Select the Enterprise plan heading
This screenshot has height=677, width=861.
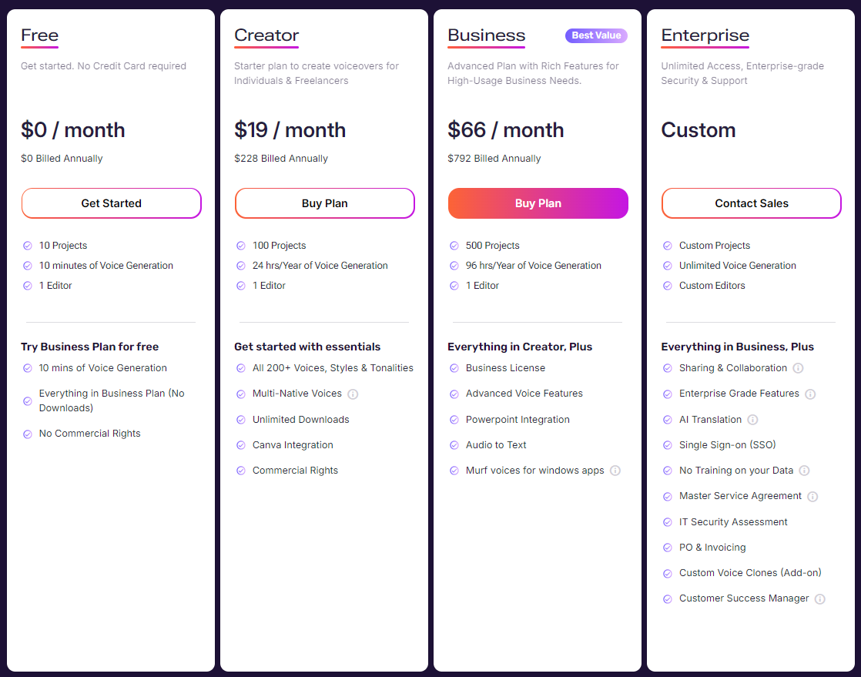[x=705, y=35]
